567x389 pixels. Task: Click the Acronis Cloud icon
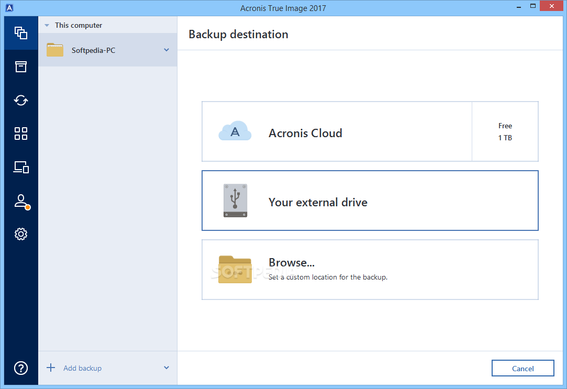pyautogui.click(x=235, y=131)
